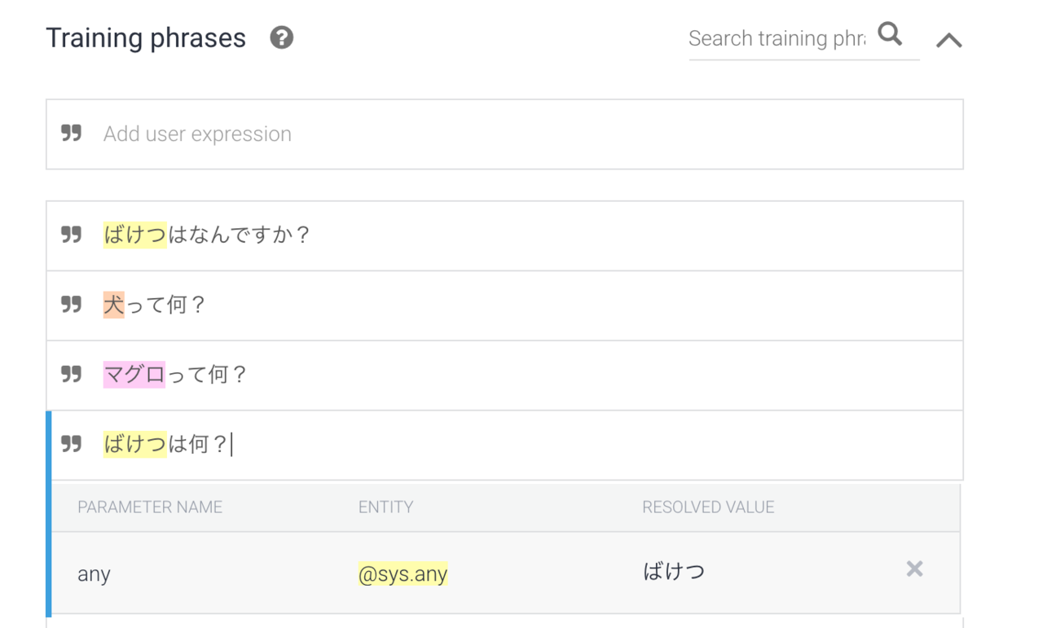Select highlighted ばけつ in ばけつは何？ phrase
Image resolution: width=1043 pixels, height=628 pixels.
coord(135,445)
